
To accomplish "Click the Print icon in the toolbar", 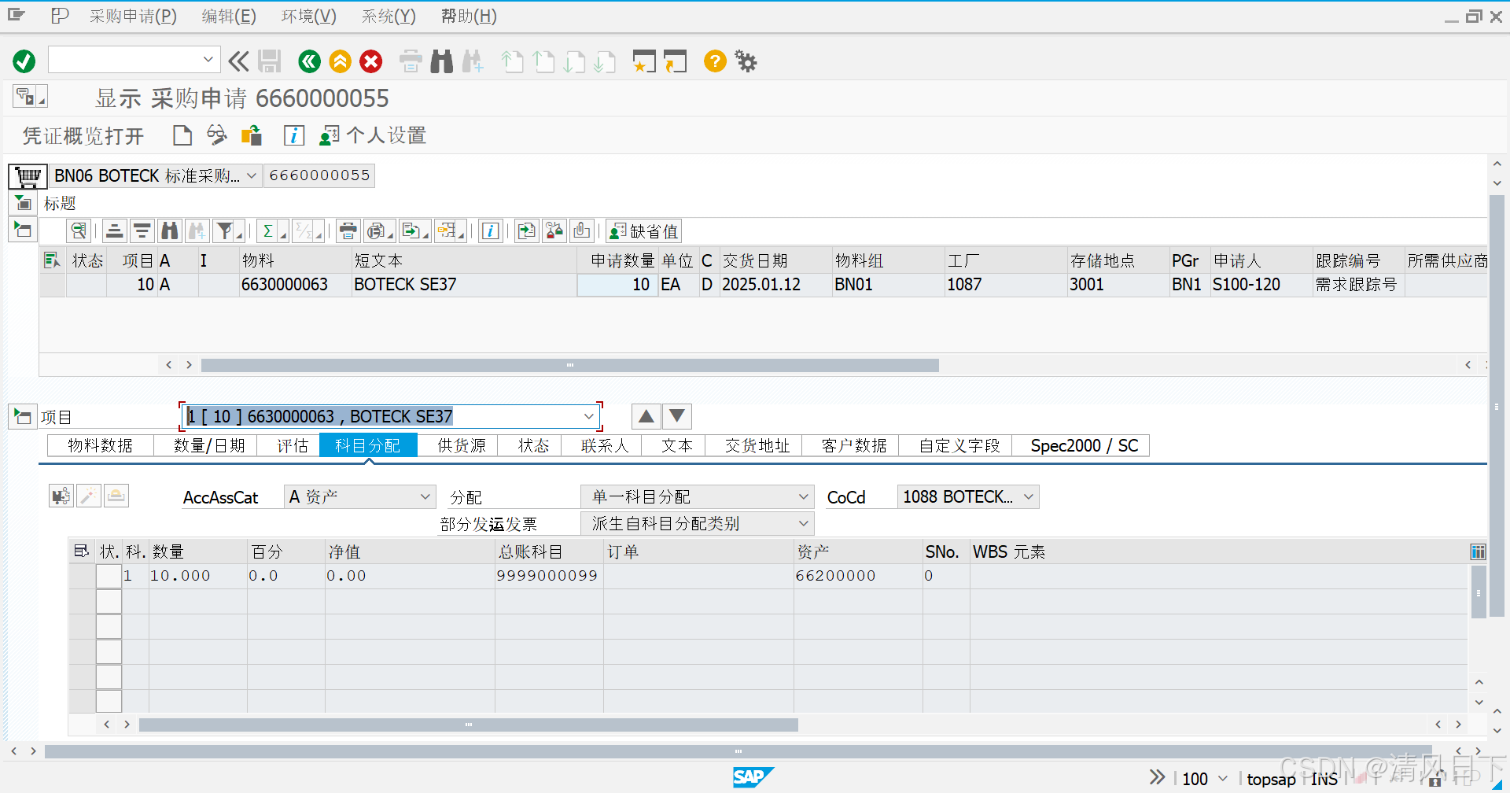I will click(x=410, y=61).
